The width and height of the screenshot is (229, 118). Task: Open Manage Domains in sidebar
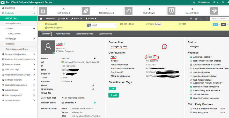coord(19,23)
